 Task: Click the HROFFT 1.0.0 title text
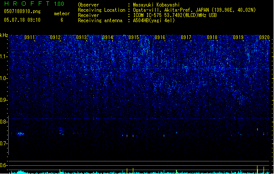[x=34, y=3]
